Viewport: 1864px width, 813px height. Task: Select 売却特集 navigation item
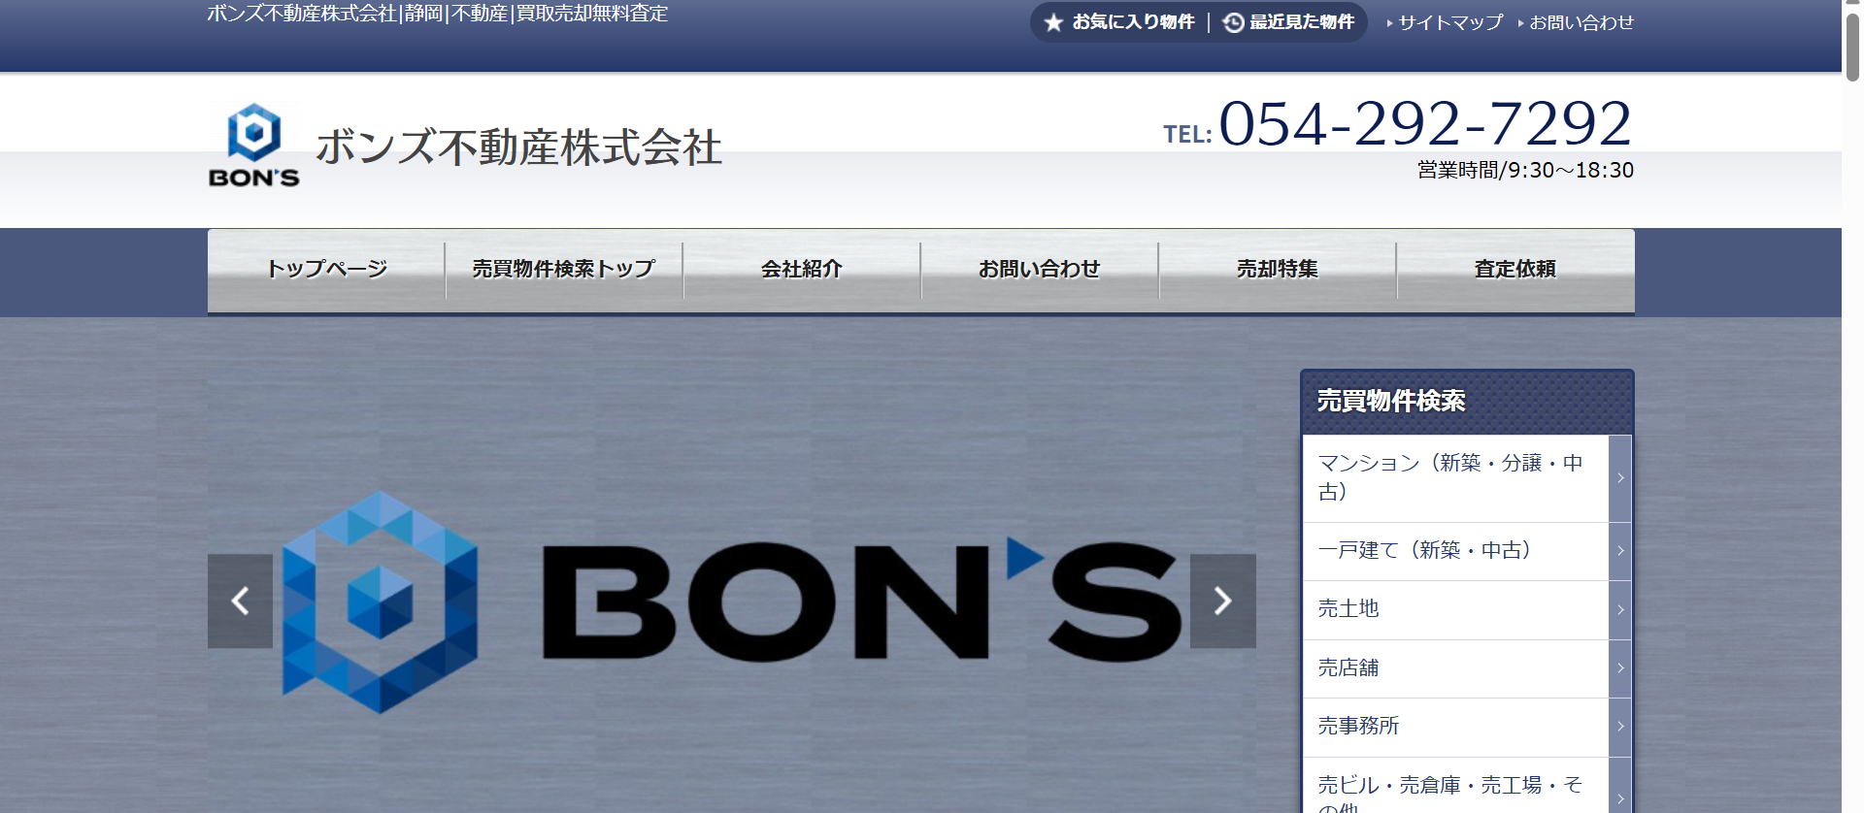(x=1278, y=270)
